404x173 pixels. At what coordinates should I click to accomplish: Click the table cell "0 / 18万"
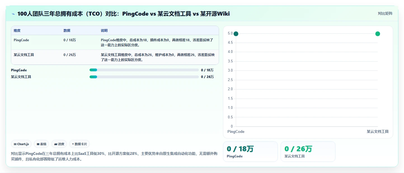click(70, 40)
